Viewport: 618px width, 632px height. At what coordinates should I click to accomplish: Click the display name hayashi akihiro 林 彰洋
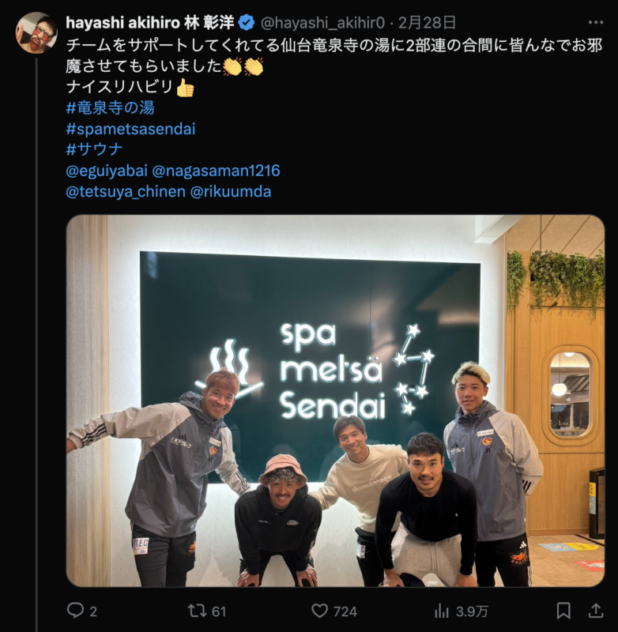click(150, 23)
